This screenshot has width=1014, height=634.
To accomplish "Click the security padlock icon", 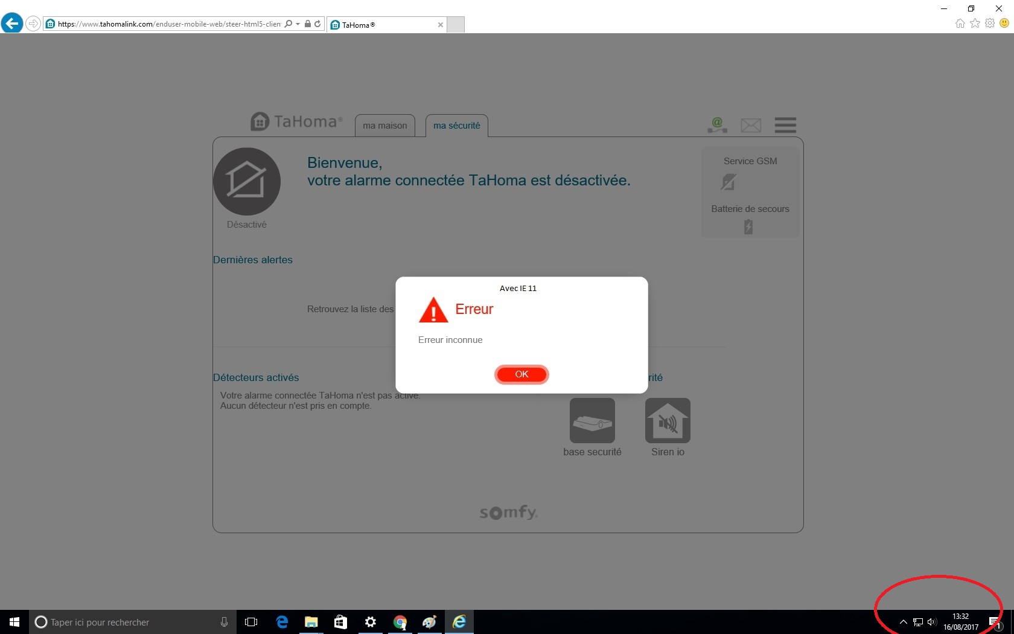I will coord(308,24).
